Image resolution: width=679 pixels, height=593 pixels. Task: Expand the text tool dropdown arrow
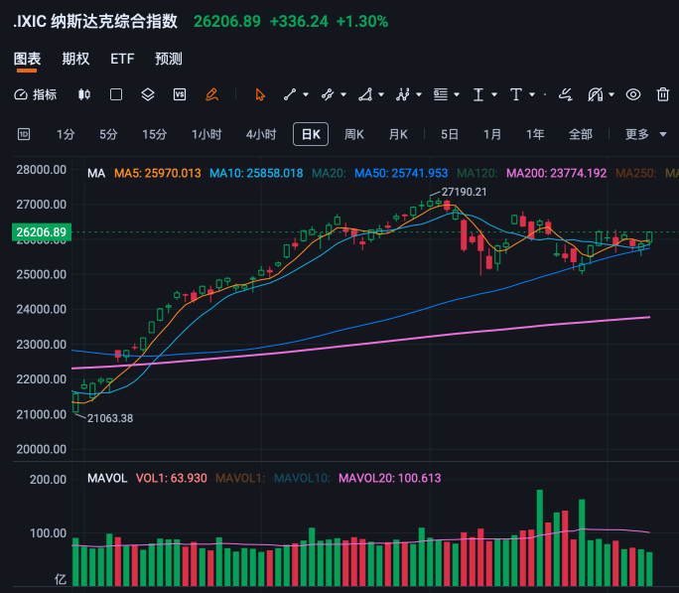tap(532, 94)
